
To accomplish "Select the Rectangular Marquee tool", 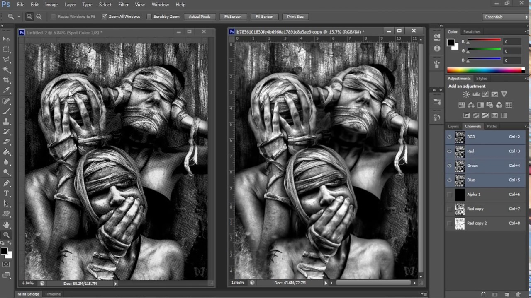I will (x=6, y=49).
